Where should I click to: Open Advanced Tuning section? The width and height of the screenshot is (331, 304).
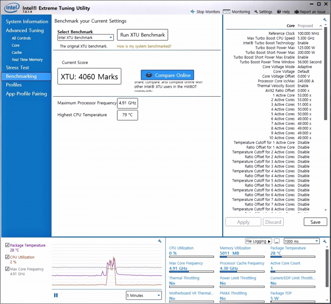[x=25, y=30]
